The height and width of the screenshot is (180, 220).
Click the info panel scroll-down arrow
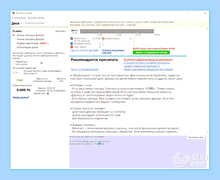coord(208,133)
